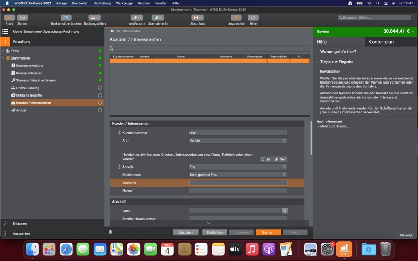Expand the Worum geht's hier? section

pyautogui.click(x=338, y=52)
